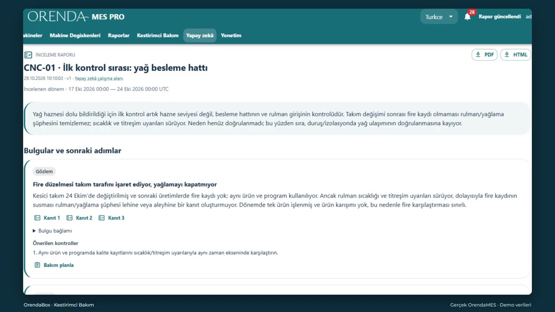Open the Kanıt 3 evidence link
555x312 pixels.
coord(111,218)
